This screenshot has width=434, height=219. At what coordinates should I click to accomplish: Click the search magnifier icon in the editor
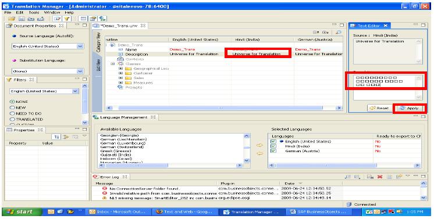[x=338, y=33]
